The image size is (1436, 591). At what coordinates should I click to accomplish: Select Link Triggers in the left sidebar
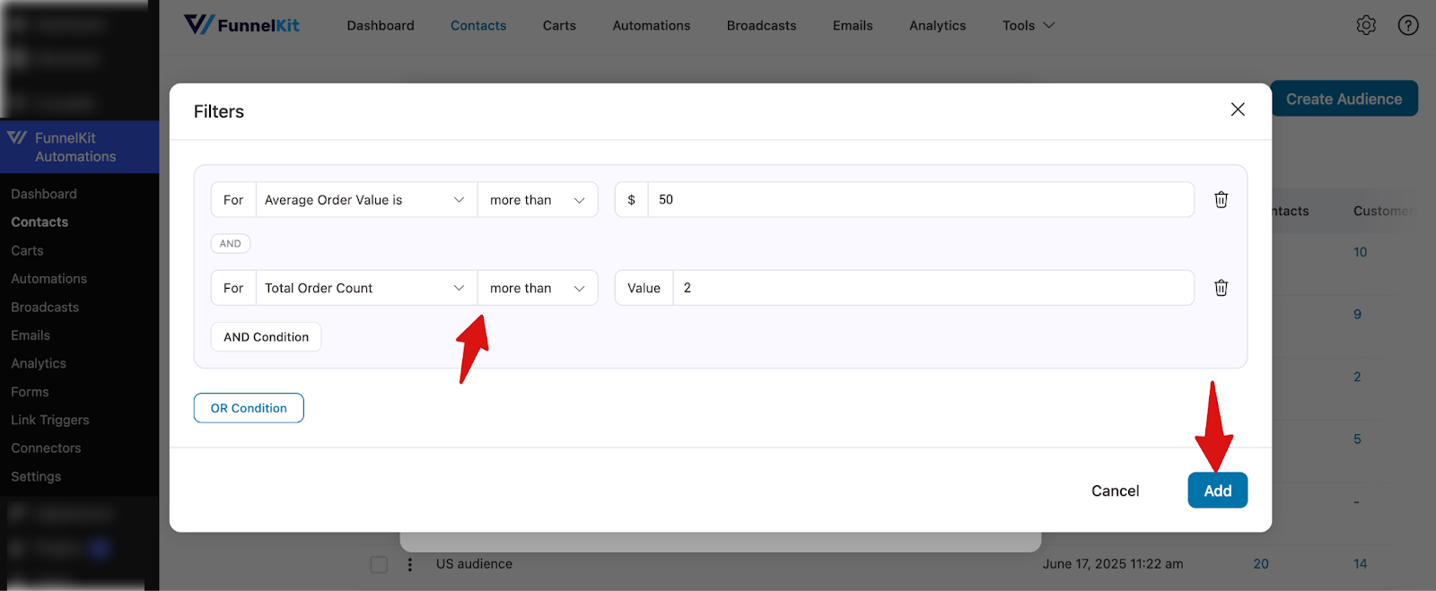click(50, 421)
